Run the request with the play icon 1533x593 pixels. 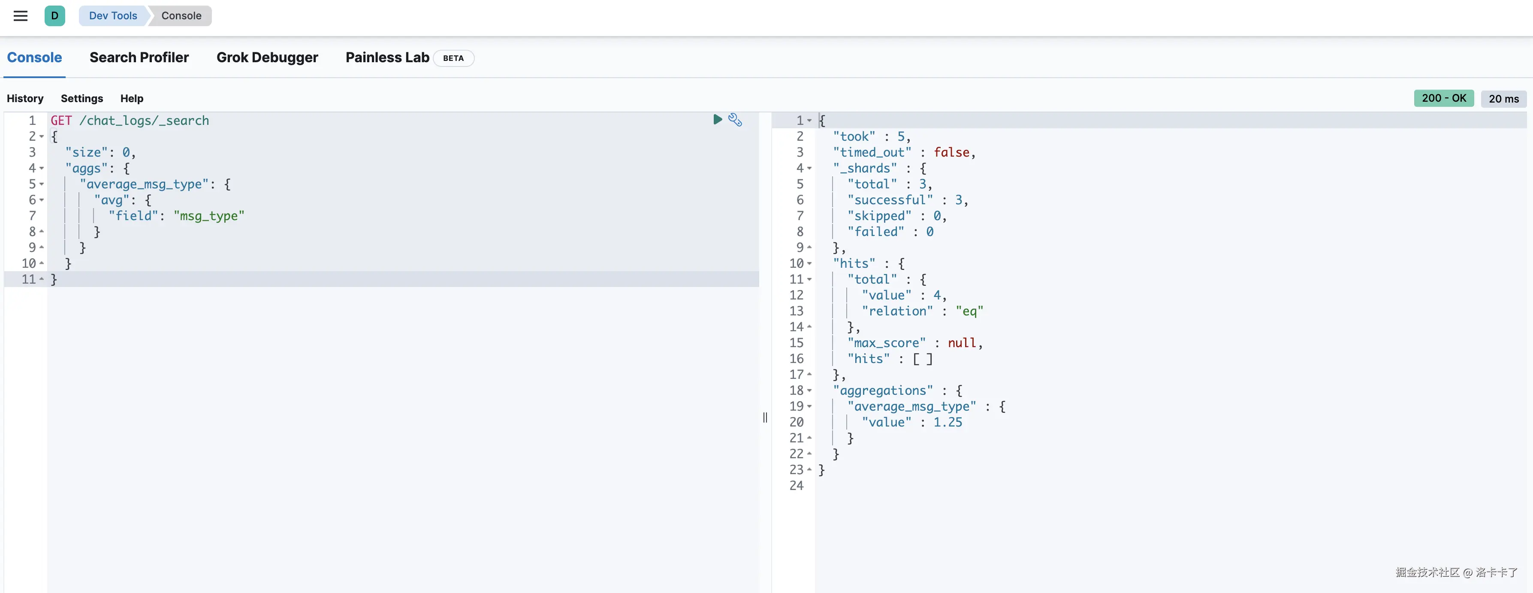[717, 120]
